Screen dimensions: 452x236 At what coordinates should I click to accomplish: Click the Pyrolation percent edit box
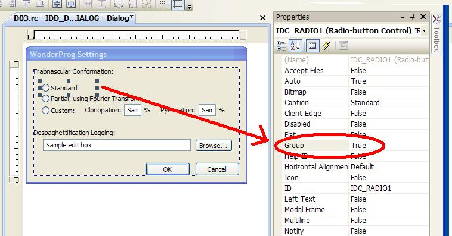pyautogui.click(x=207, y=110)
